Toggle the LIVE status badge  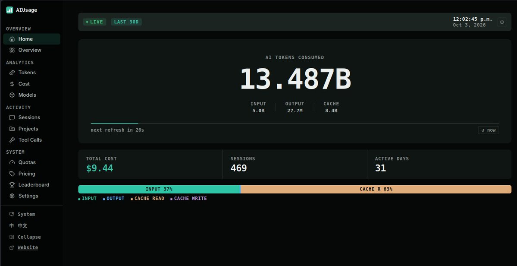(94, 22)
